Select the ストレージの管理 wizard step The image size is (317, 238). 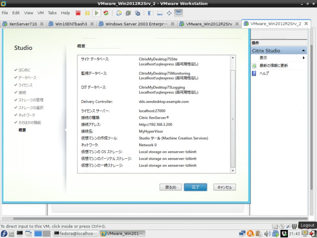click(31, 100)
